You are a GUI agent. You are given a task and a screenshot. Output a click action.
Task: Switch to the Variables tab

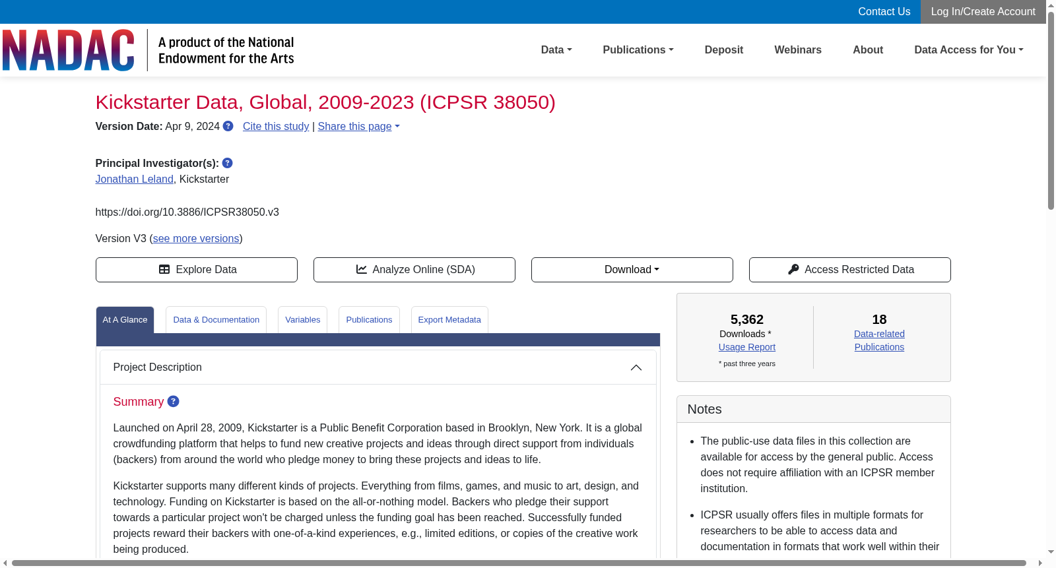point(303,320)
